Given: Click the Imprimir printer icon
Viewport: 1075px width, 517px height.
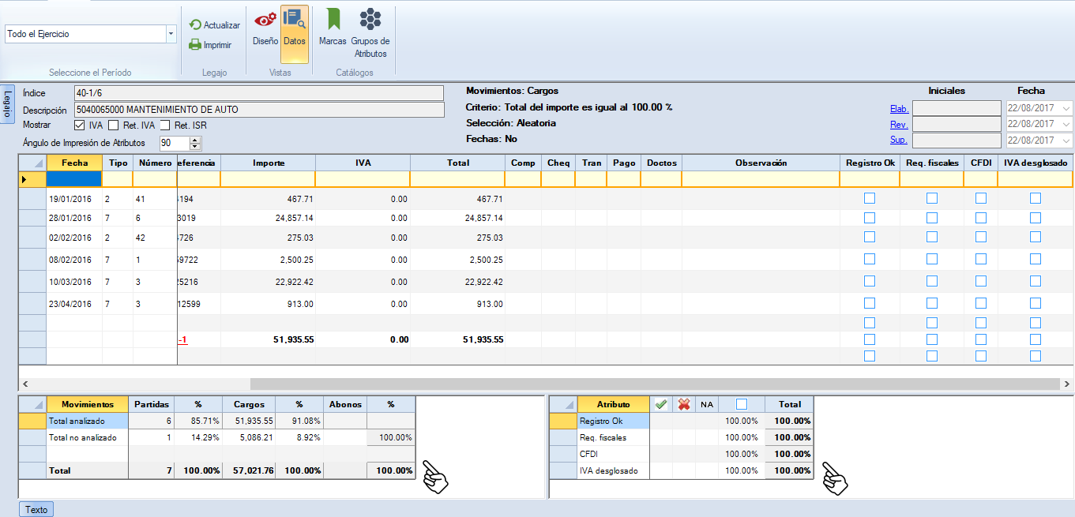Looking at the screenshot, I should pos(195,45).
